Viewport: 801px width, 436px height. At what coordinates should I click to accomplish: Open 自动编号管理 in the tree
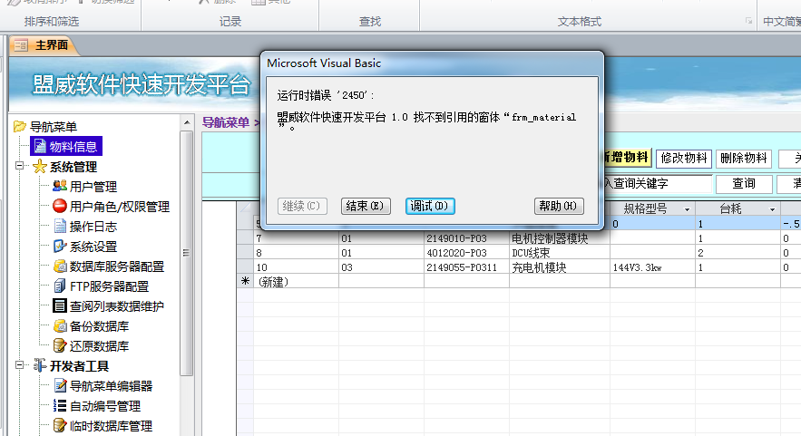pyautogui.click(x=105, y=406)
